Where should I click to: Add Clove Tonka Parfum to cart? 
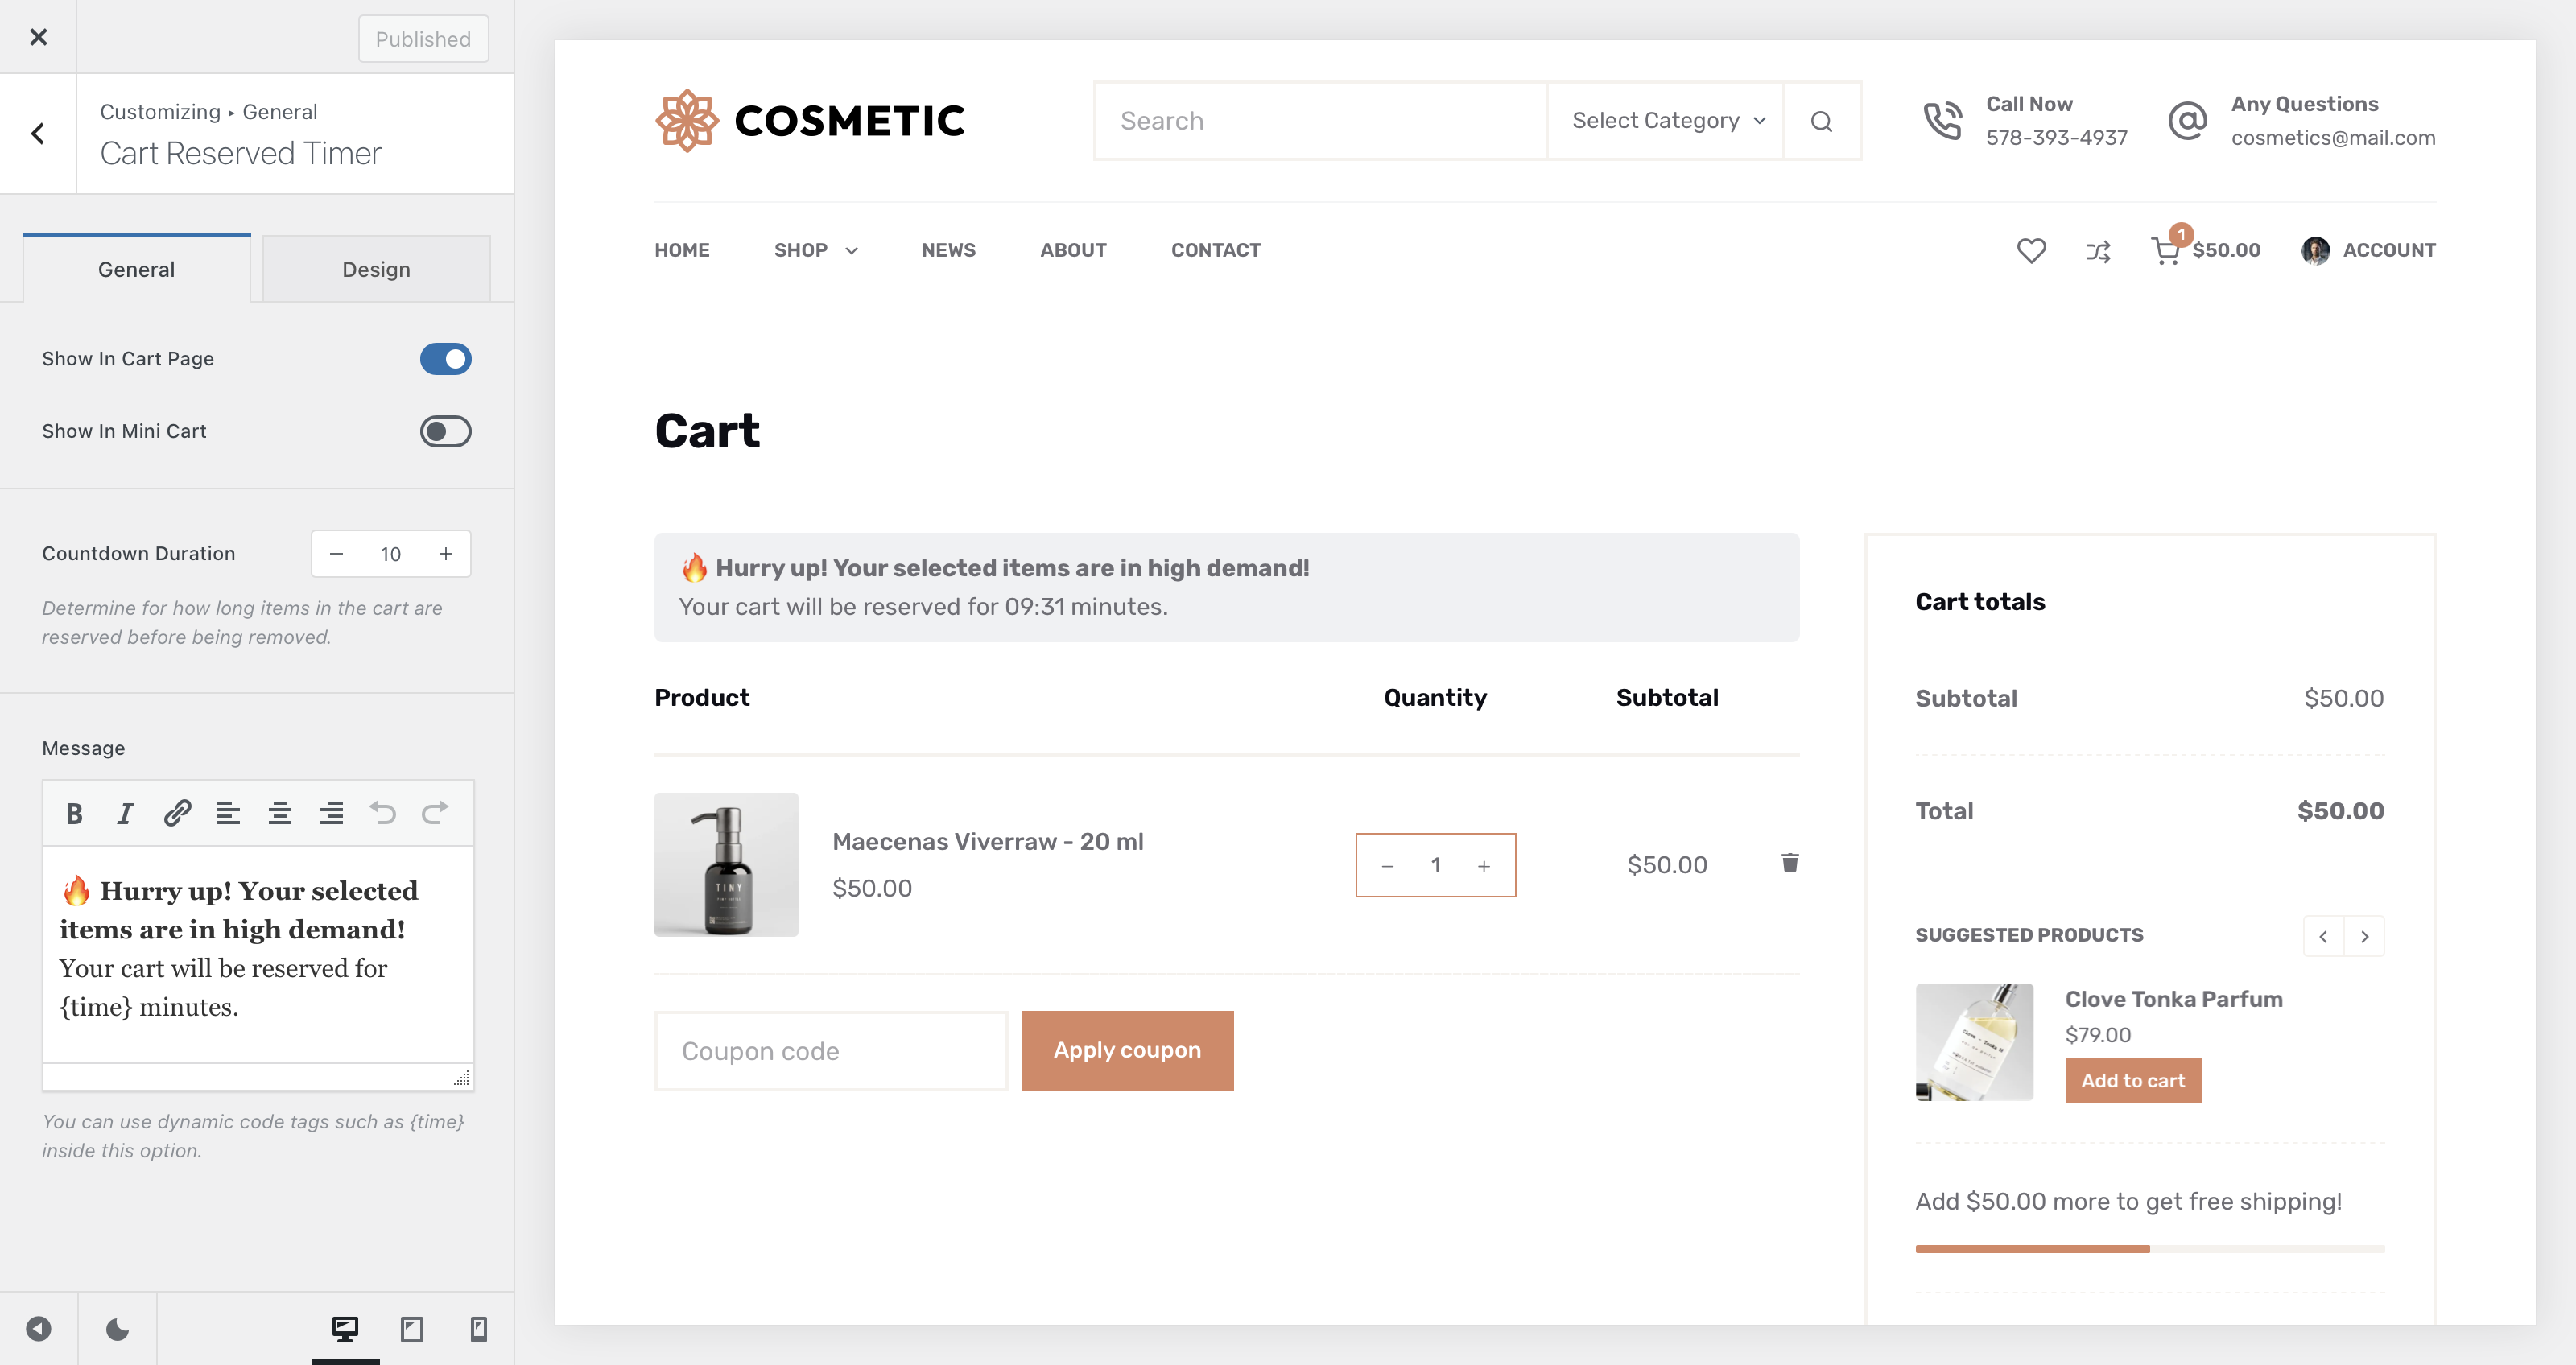coord(2132,1080)
